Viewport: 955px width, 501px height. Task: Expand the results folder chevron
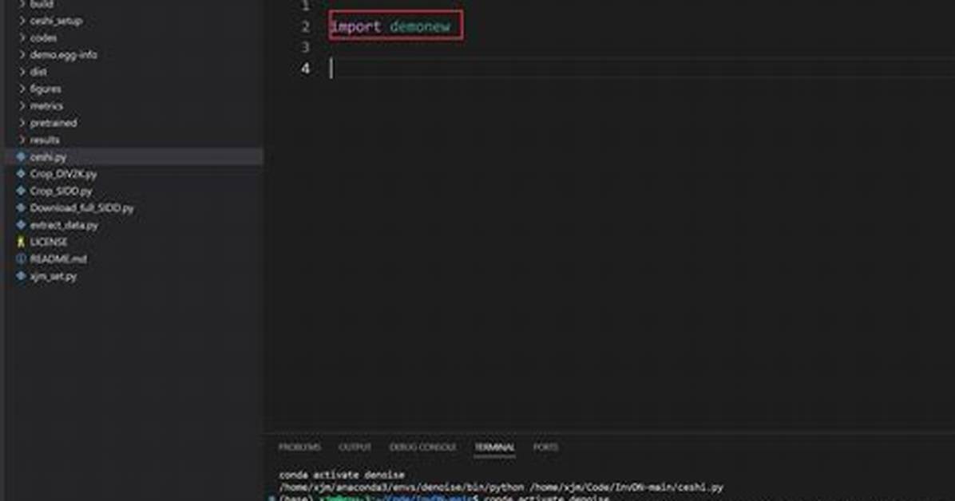click(22, 140)
